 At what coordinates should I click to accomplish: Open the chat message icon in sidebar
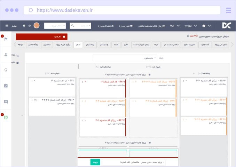point(6,102)
